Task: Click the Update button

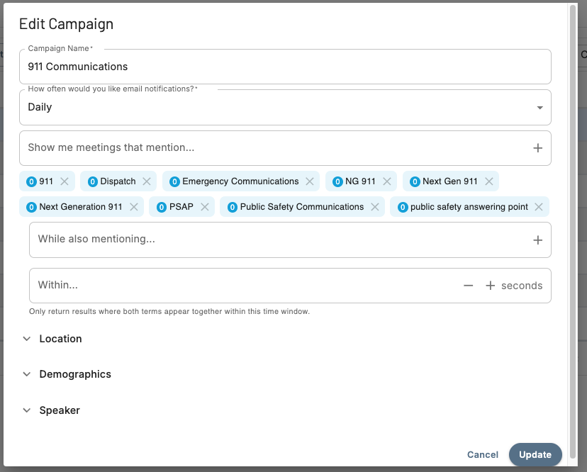Action: click(535, 454)
